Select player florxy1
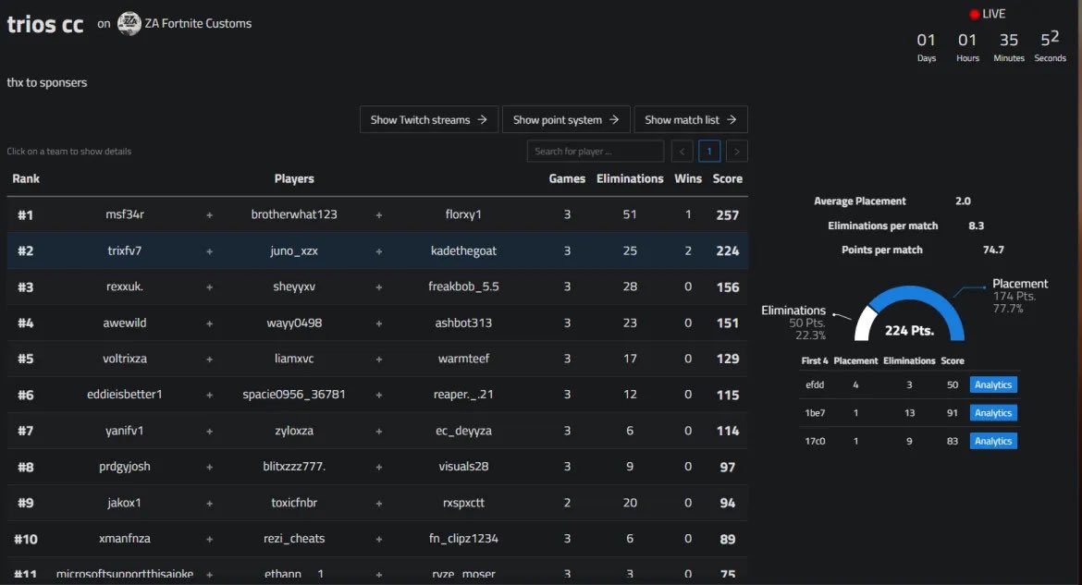Viewport: 1082px width, 585px height. [463, 214]
